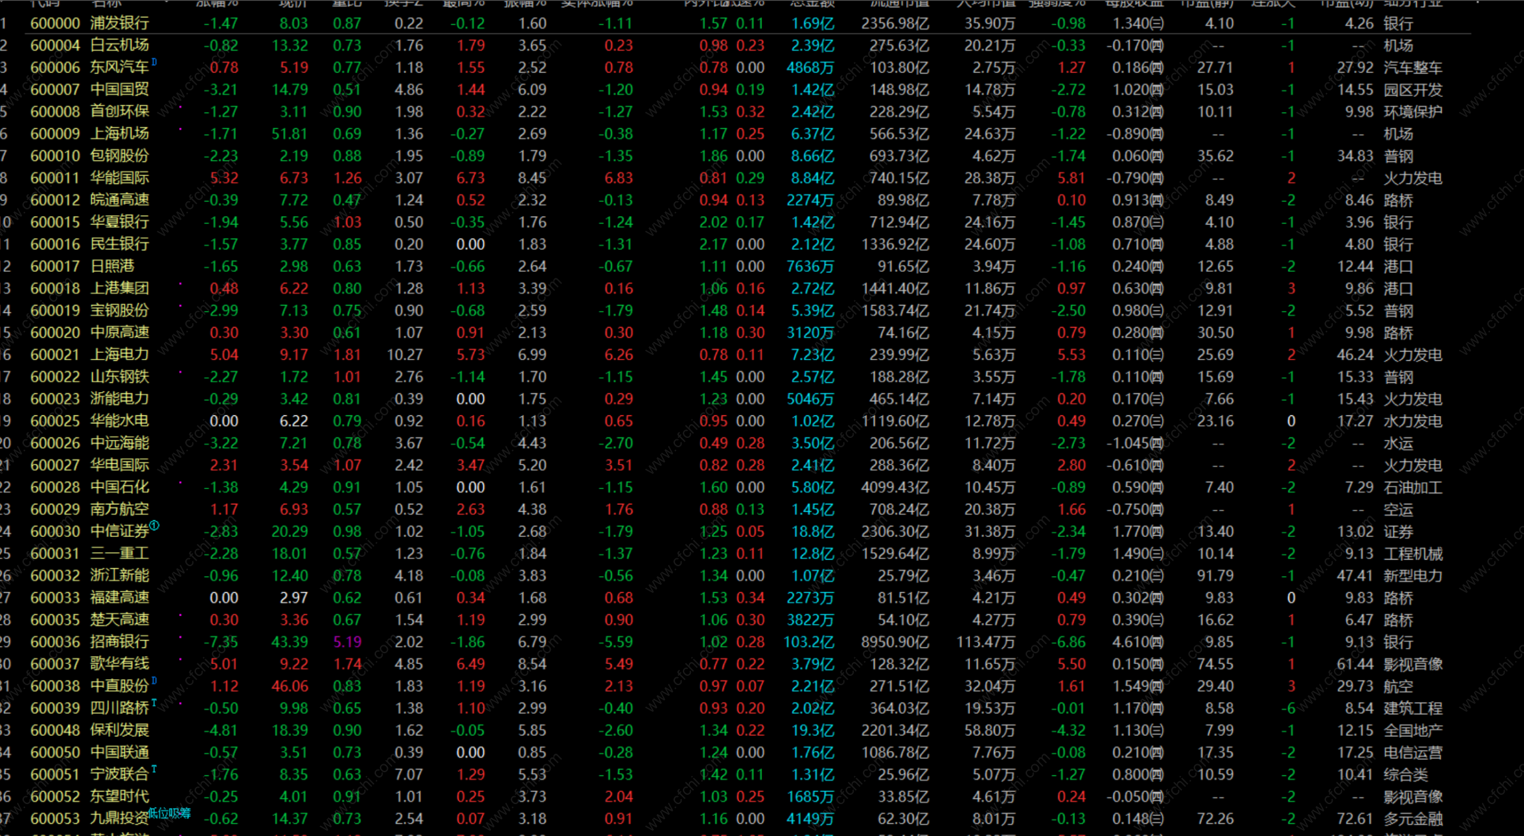Select the 上海电力 stock name
This screenshot has width=1524, height=836.
(x=119, y=355)
